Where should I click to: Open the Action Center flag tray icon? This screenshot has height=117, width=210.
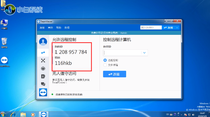pos(185,115)
